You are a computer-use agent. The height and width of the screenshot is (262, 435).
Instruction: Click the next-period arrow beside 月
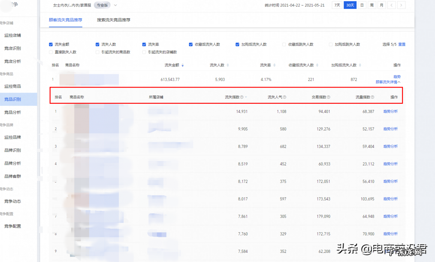click(401, 5)
